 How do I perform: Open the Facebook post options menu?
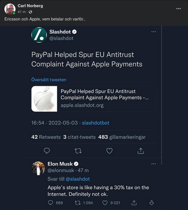[x=179, y=9]
